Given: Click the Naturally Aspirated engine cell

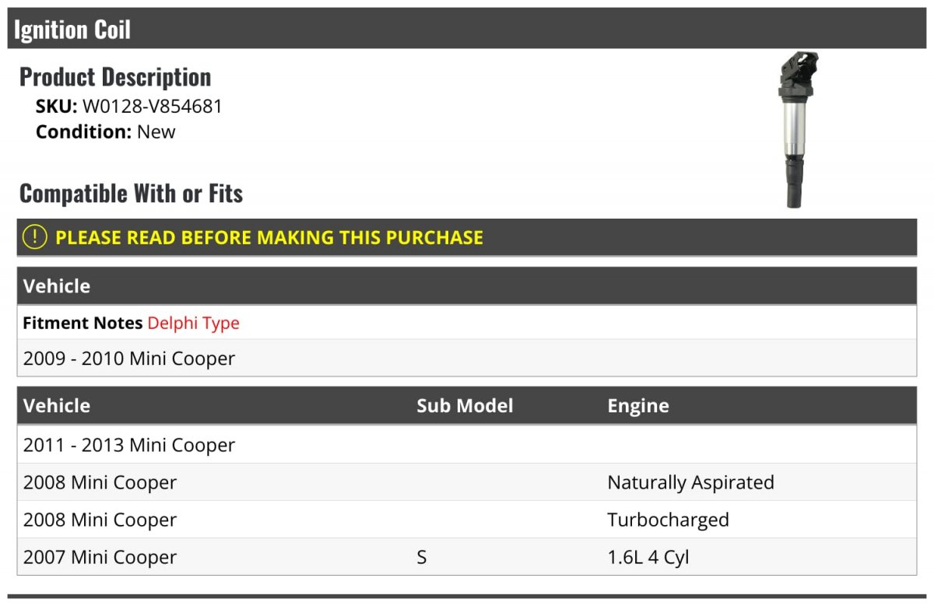Looking at the screenshot, I should coord(690,482).
